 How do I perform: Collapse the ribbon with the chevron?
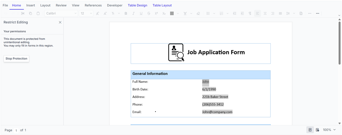coord(339,15)
